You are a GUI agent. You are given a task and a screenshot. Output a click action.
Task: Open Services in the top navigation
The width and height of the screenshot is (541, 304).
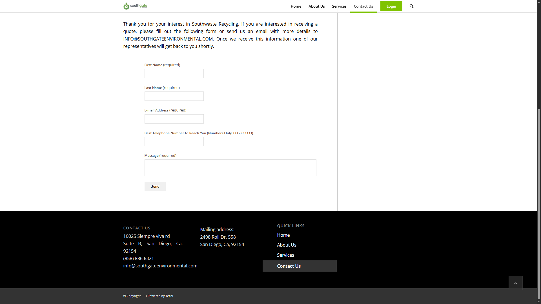[x=339, y=6]
